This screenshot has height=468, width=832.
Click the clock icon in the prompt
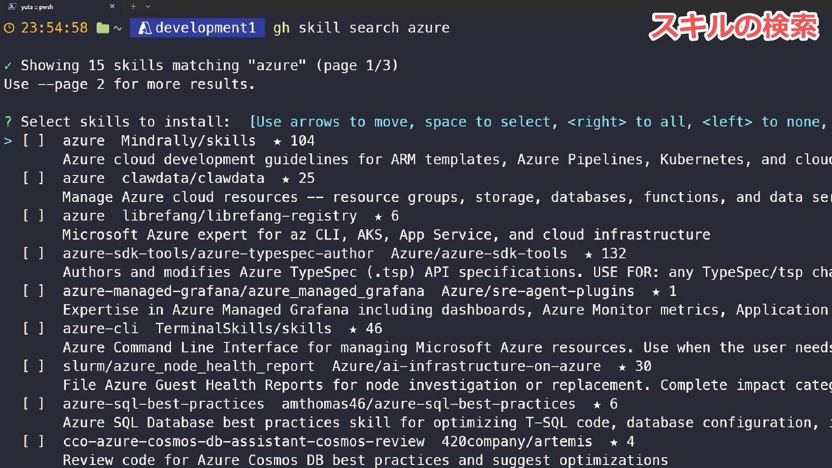(9, 28)
